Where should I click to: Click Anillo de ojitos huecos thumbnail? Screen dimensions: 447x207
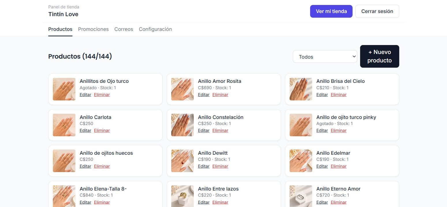point(64,161)
